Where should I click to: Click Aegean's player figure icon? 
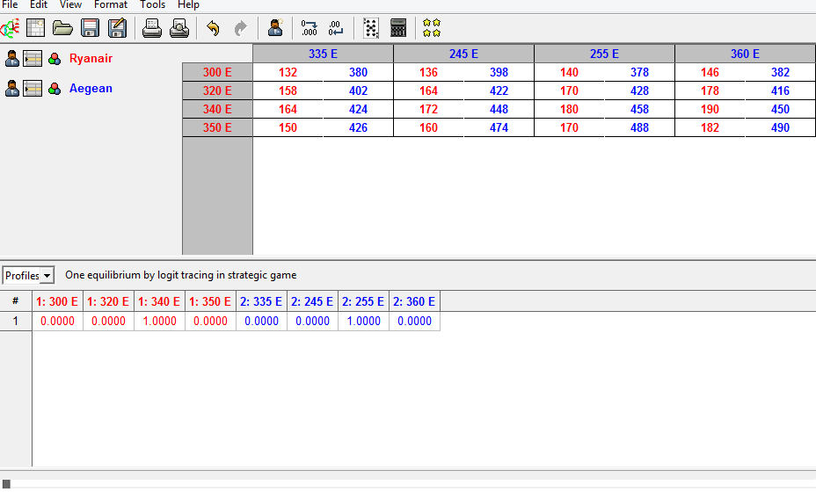click(12, 89)
